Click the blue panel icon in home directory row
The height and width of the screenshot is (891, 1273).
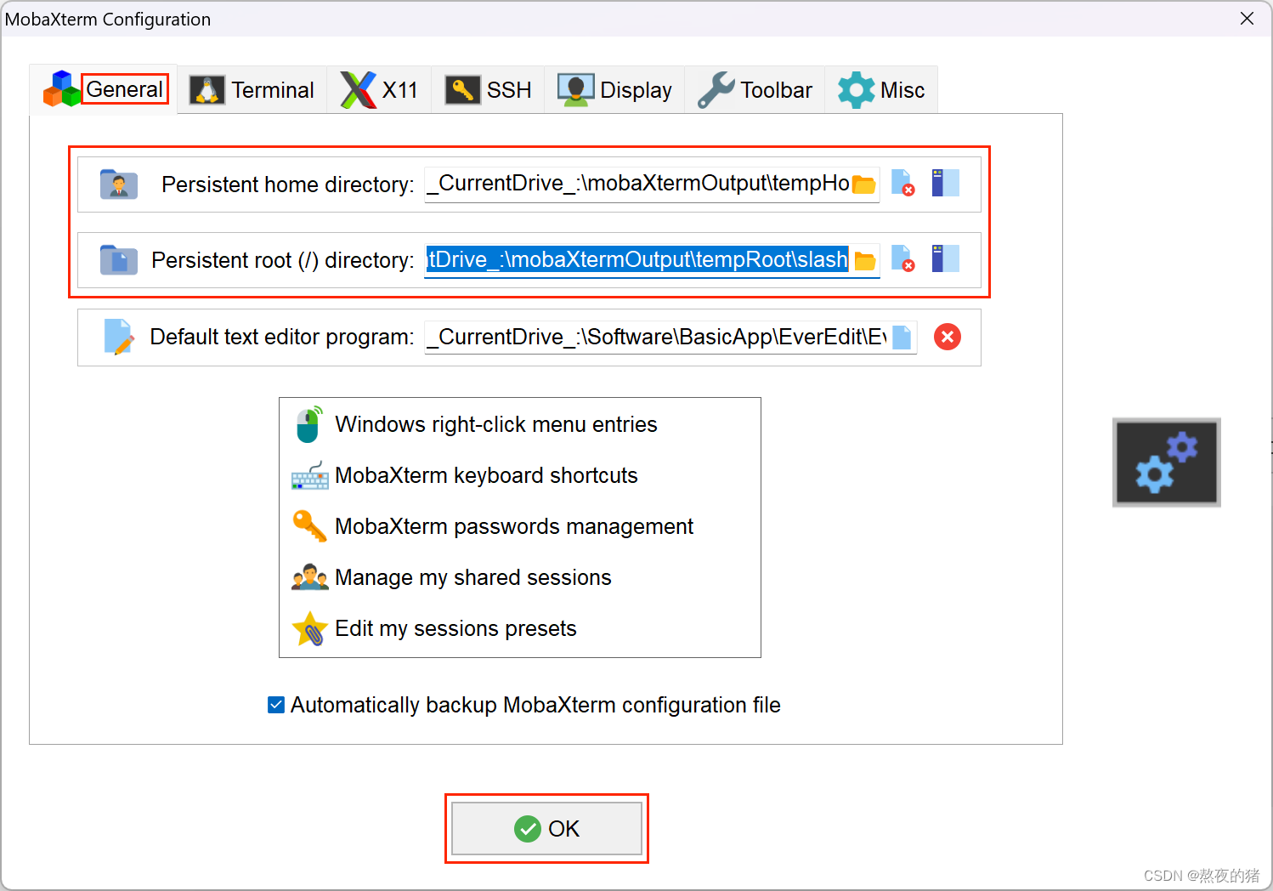click(945, 183)
